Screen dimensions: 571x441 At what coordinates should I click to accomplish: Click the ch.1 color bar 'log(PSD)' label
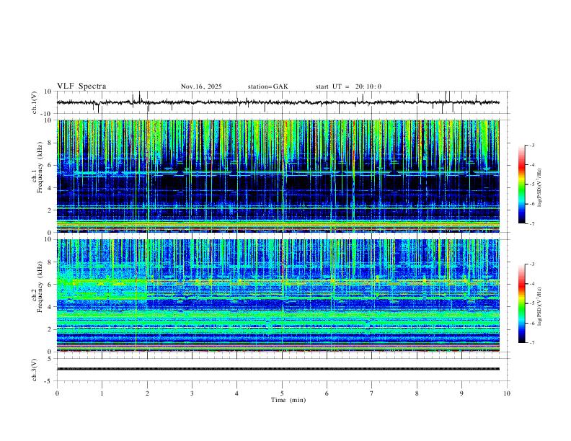540,188
